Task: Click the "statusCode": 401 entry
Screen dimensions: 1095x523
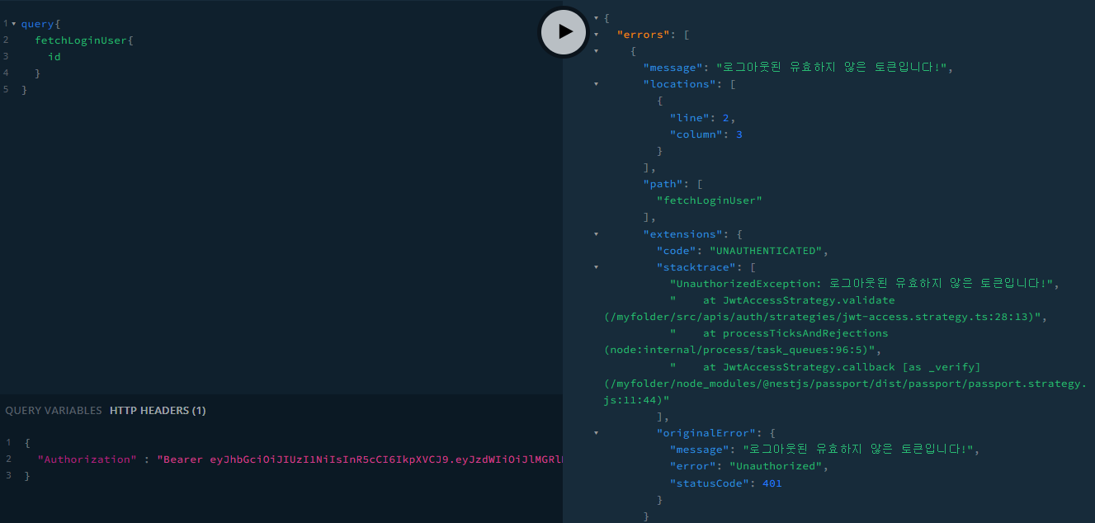Action: click(726, 483)
